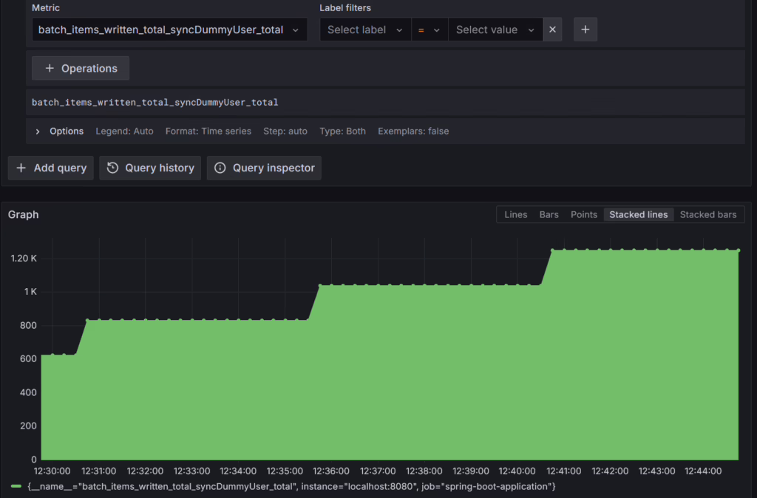Click the Legend: Auto option text
The width and height of the screenshot is (757, 498).
tap(124, 132)
